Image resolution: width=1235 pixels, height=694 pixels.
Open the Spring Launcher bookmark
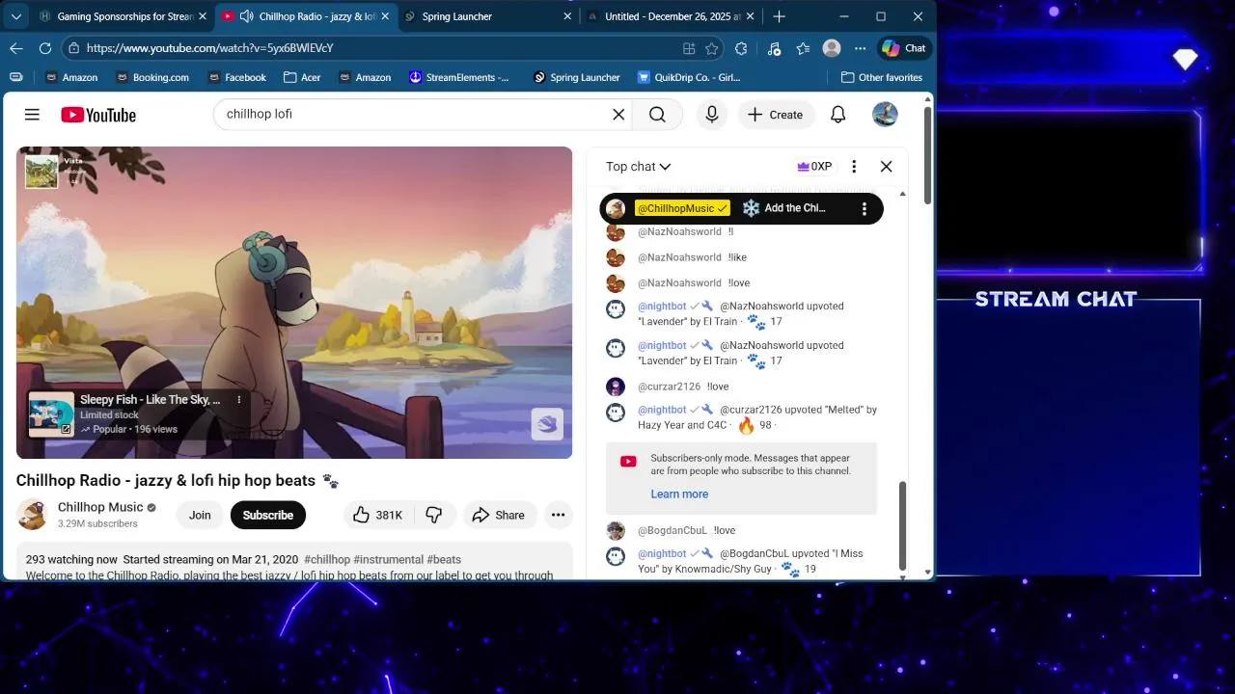click(577, 77)
